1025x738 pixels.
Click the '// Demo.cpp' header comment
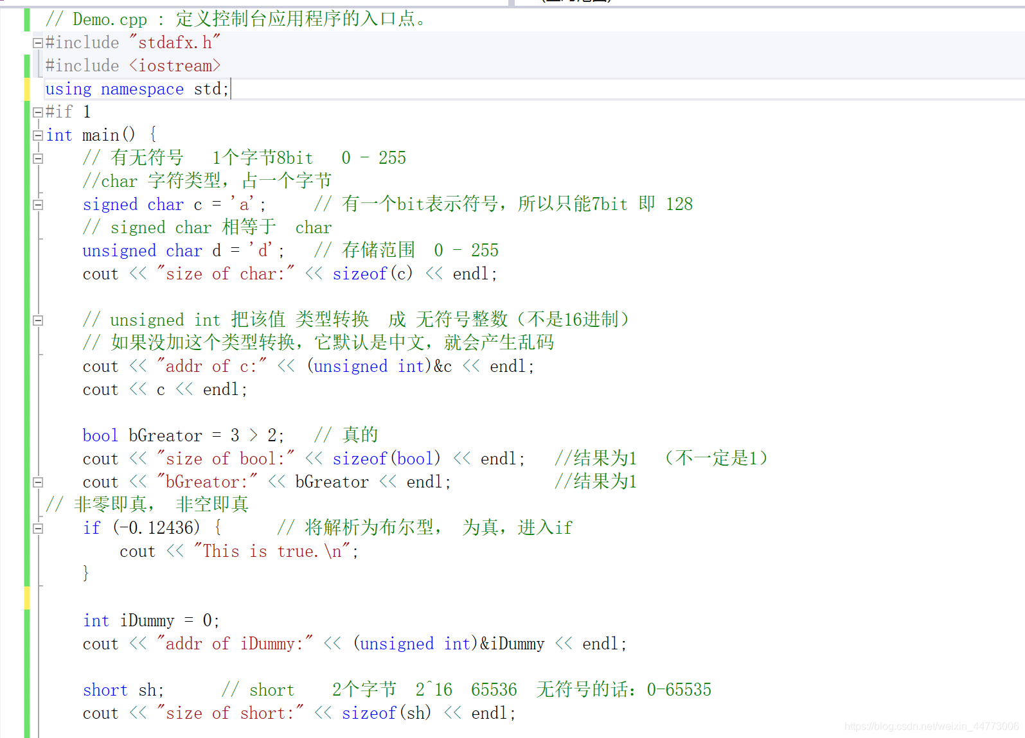(x=236, y=19)
